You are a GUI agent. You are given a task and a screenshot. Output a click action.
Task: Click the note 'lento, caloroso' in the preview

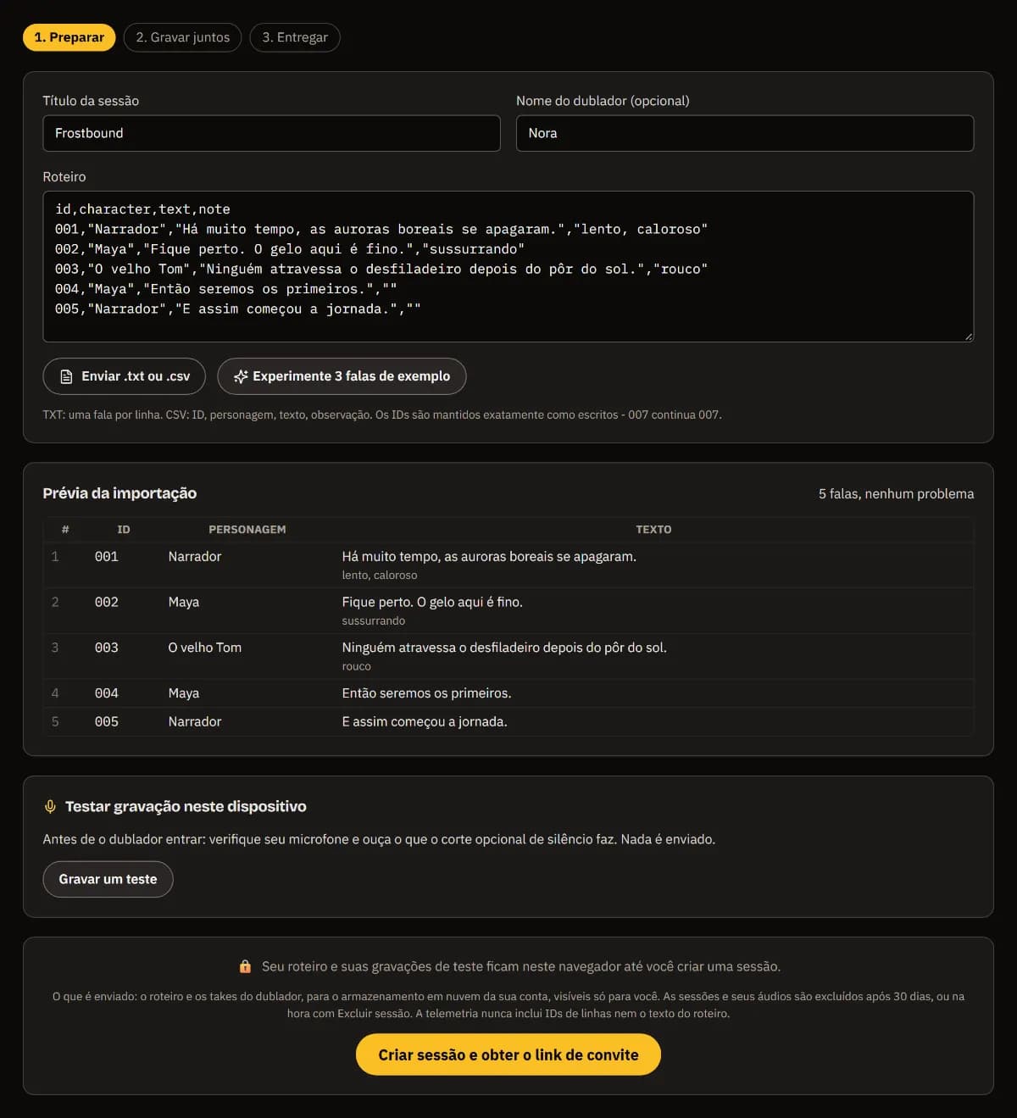coord(380,575)
